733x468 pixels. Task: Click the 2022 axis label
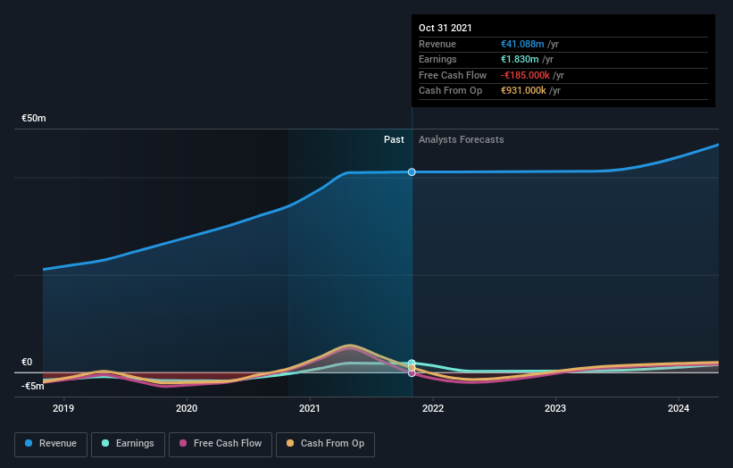(433, 408)
